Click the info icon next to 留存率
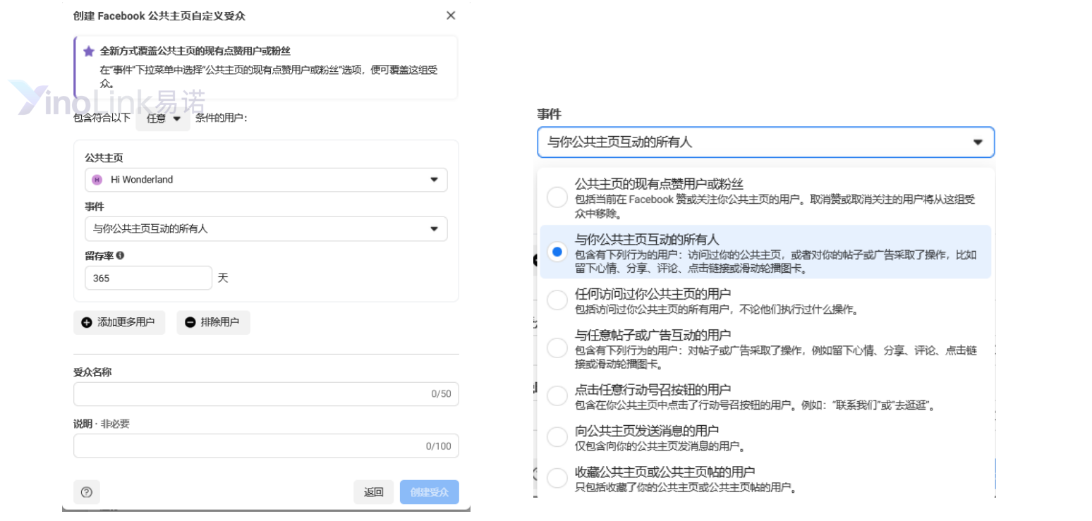 pos(120,256)
